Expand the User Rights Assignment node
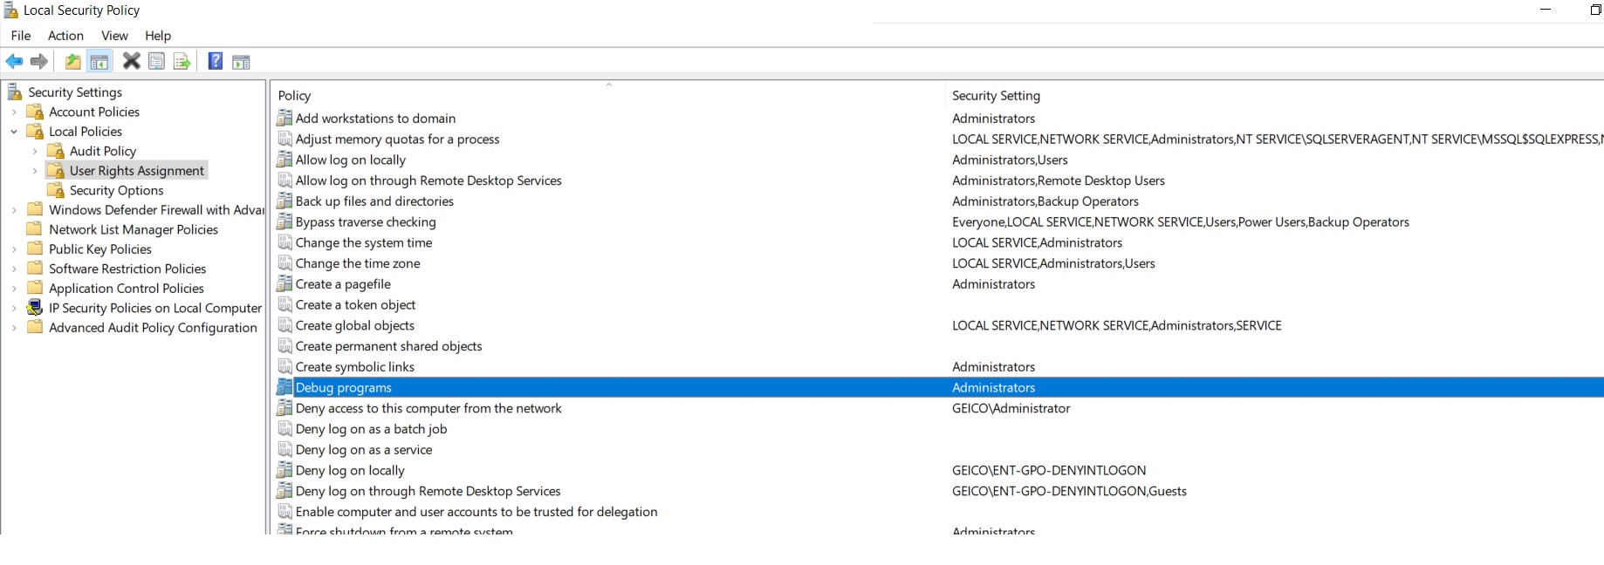This screenshot has width=1604, height=565. click(x=35, y=171)
